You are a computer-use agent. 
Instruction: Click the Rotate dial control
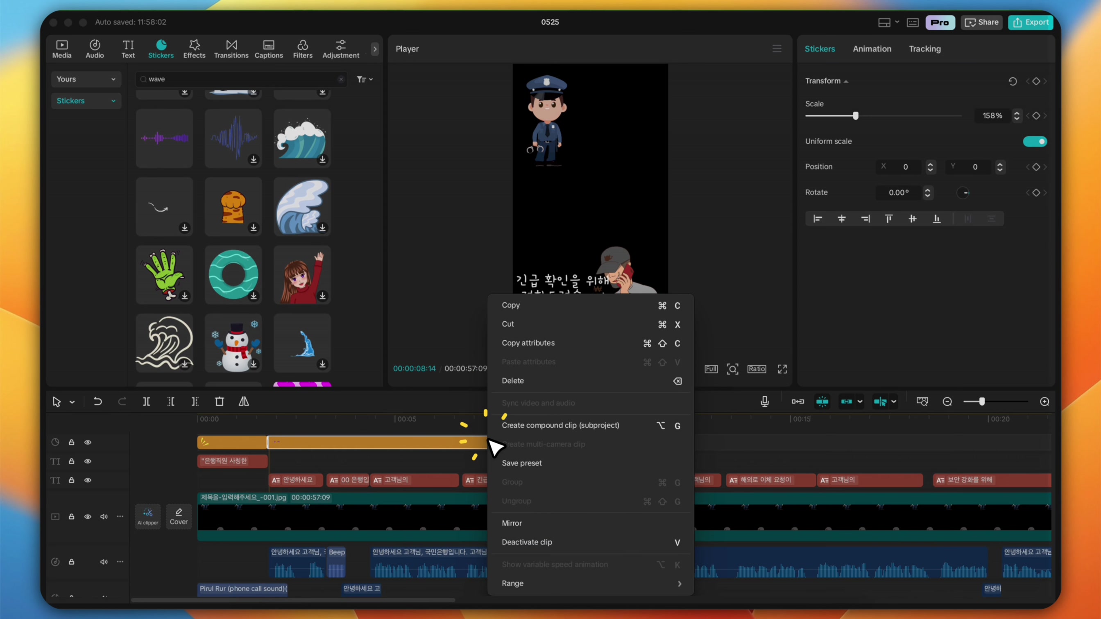963,193
